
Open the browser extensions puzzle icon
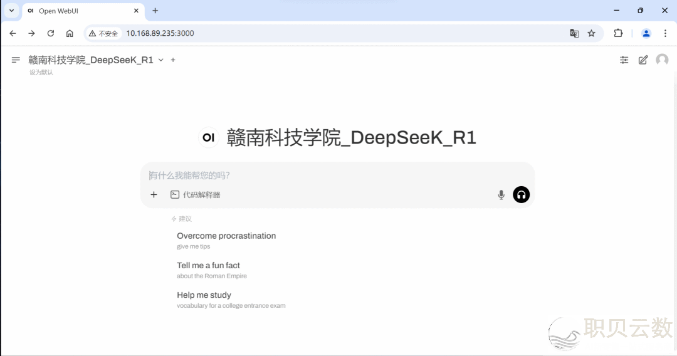618,33
